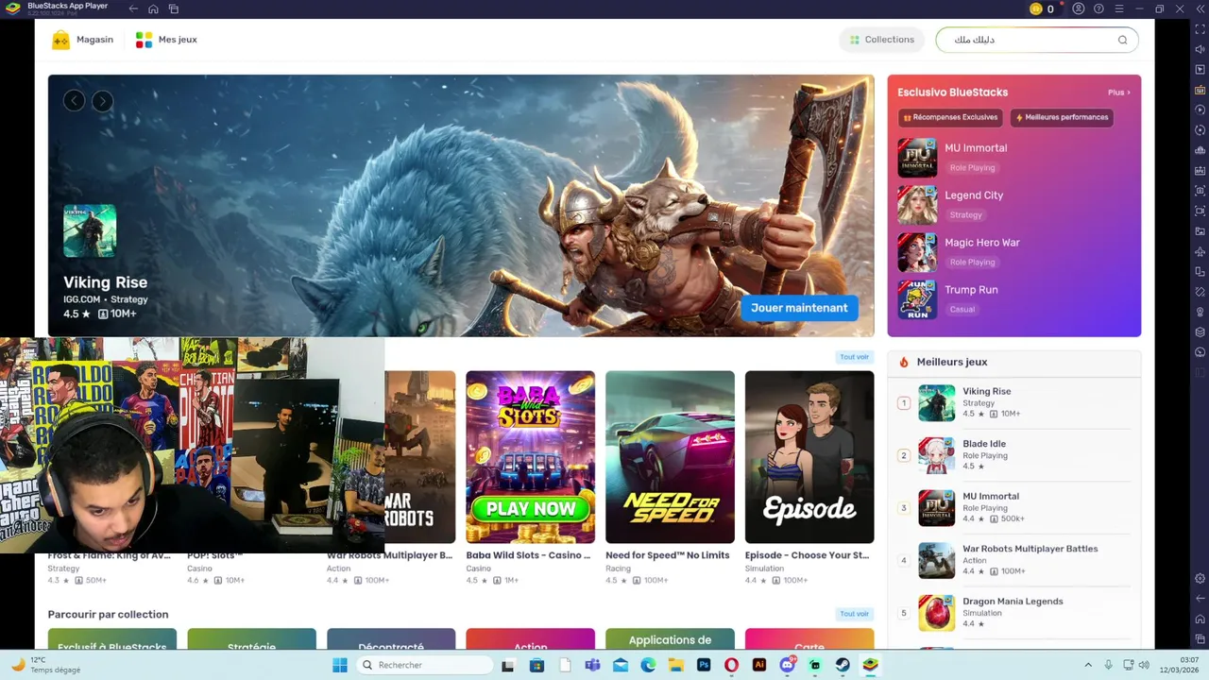Screen dimensions: 1209x680
Task: Click the search magnifier icon
Action: pos(1122,40)
